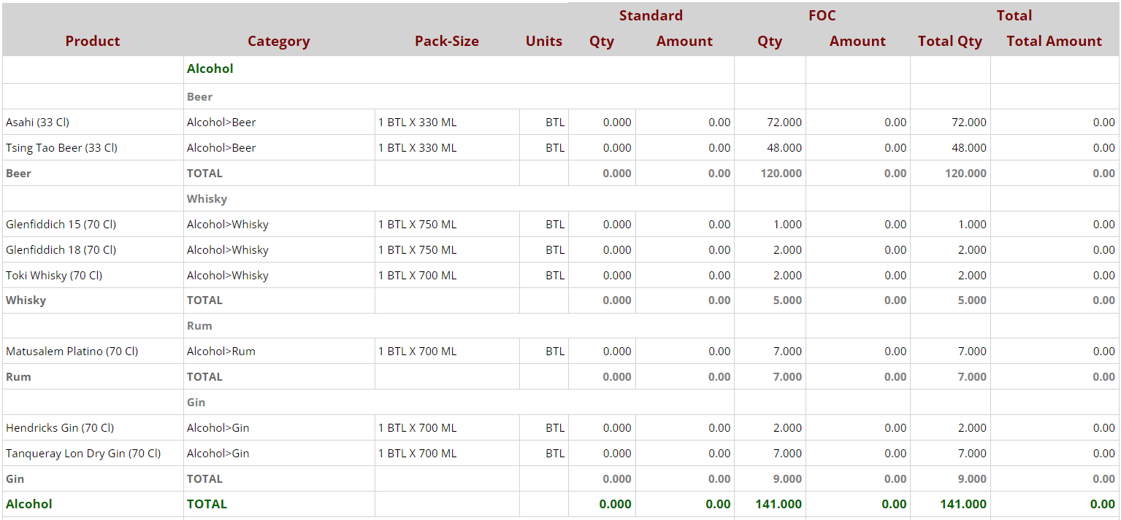This screenshot has width=1121, height=520.
Task: Select the Total Qty column header
Action: [949, 41]
